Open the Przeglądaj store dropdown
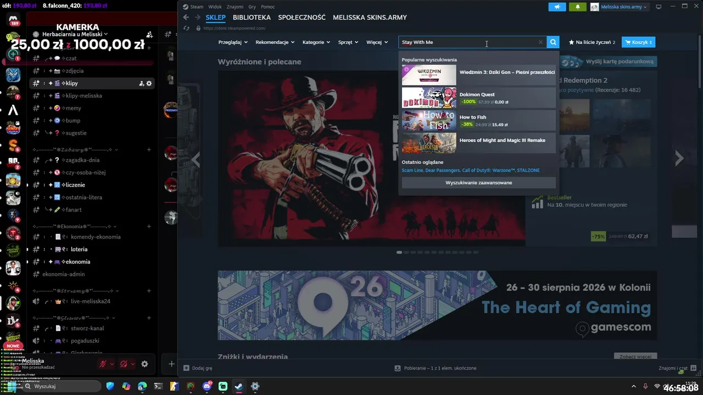The image size is (703, 395). click(233, 42)
